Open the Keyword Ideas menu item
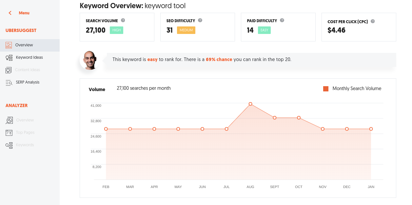 click(29, 57)
